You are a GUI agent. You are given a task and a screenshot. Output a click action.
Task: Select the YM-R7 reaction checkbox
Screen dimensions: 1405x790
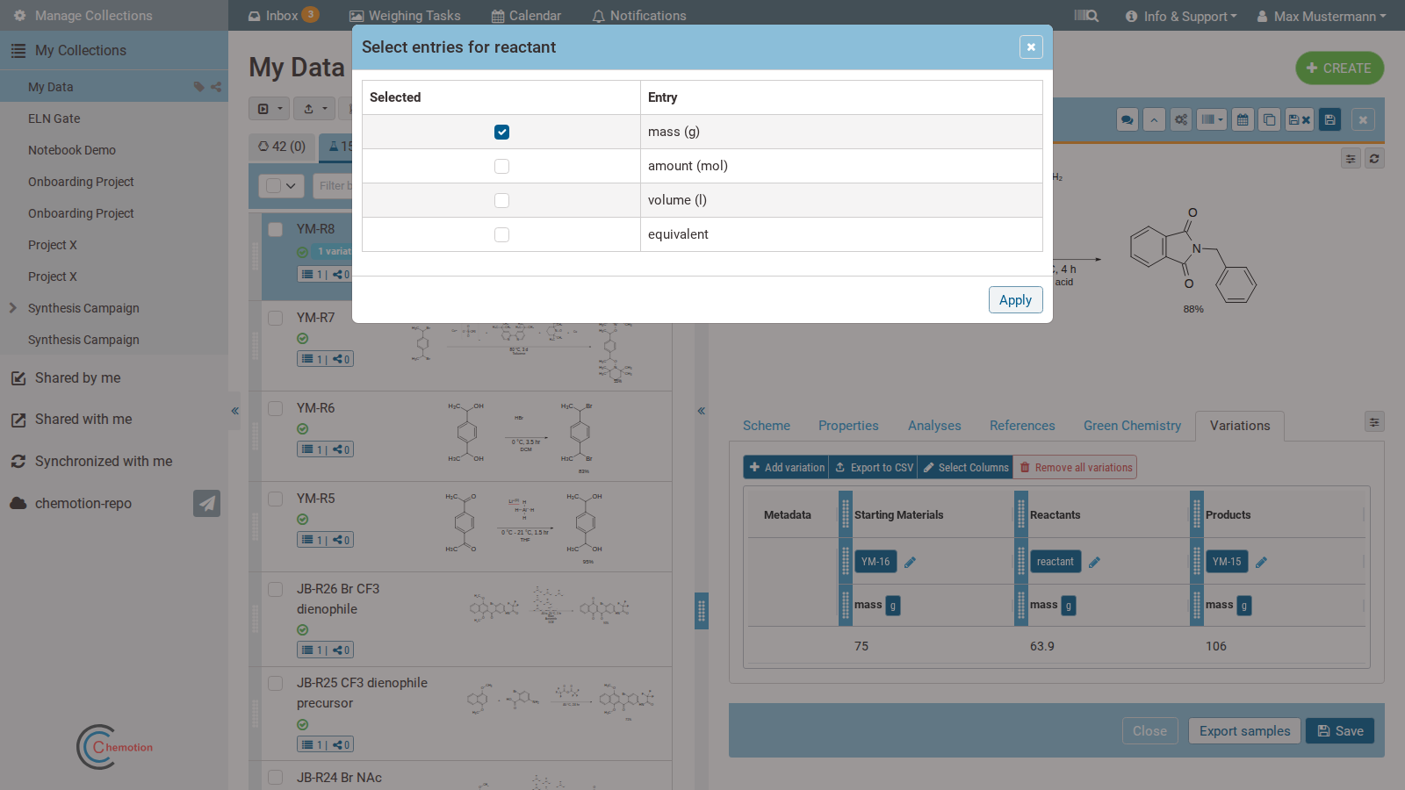(275, 318)
